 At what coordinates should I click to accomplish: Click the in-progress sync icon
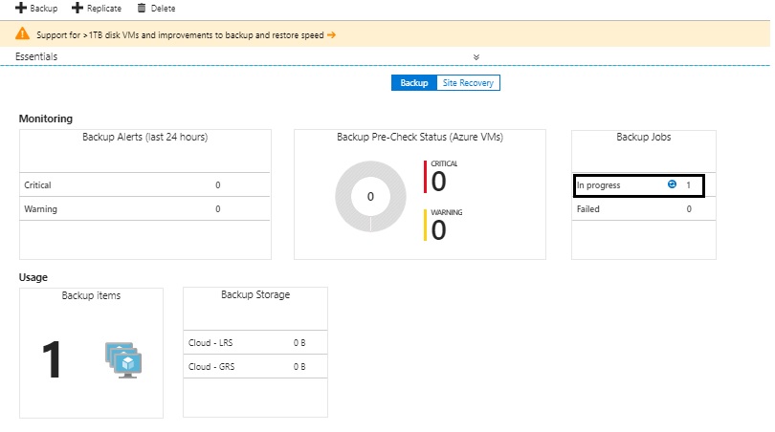coord(672,184)
